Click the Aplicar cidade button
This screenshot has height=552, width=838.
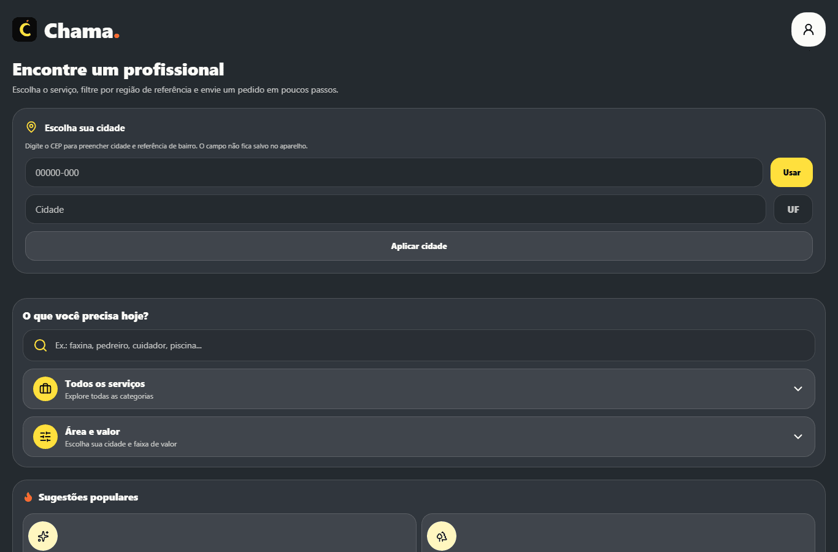(419, 246)
